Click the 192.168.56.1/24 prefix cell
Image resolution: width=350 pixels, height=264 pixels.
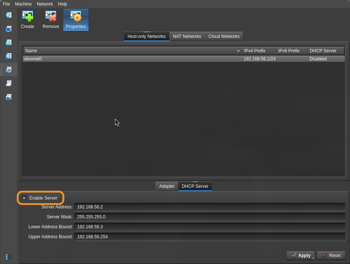pos(260,59)
